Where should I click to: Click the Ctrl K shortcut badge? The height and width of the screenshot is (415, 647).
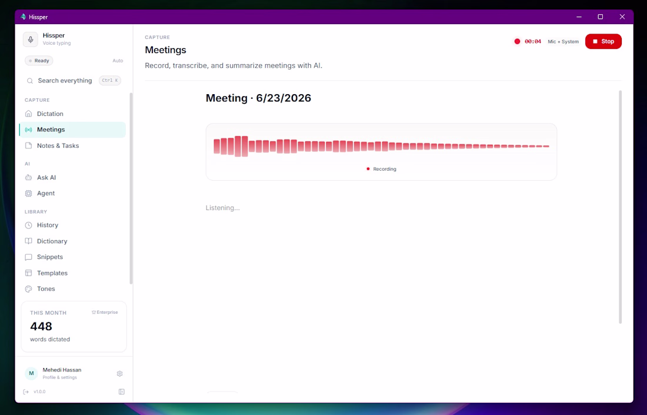(x=110, y=81)
